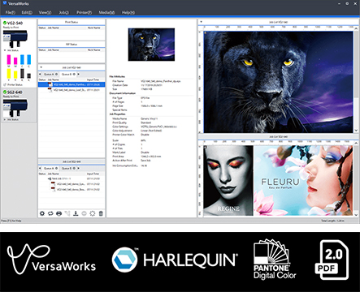This screenshot has height=292, width=360.
Task: Click the RIP refresh arrows icon
Action: point(50,213)
